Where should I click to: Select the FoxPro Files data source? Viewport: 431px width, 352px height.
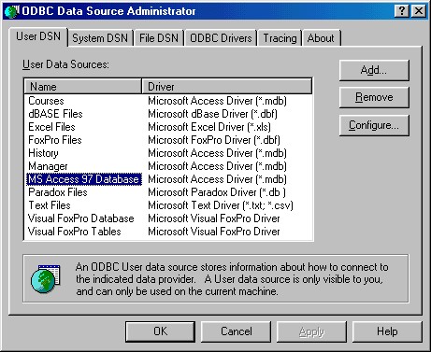[x=55, y=140]
